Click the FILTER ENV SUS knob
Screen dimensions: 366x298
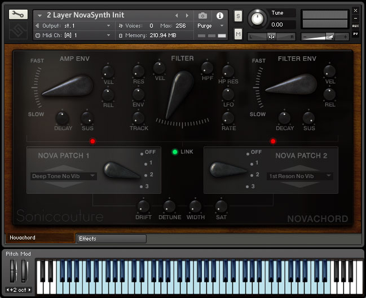point(309,118)
